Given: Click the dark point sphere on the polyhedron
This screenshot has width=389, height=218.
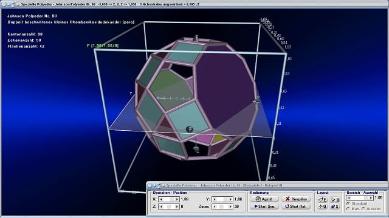Looking at the screenshot, I should click(x=190, y=129).
